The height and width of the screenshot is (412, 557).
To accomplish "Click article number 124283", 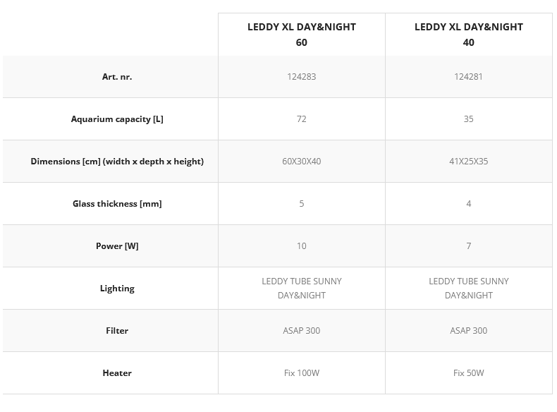I will [301, 77].
